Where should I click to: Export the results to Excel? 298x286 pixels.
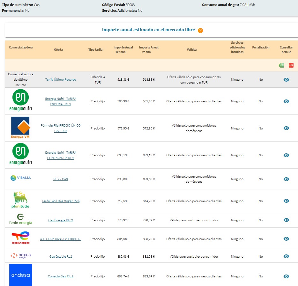point(281,65)
